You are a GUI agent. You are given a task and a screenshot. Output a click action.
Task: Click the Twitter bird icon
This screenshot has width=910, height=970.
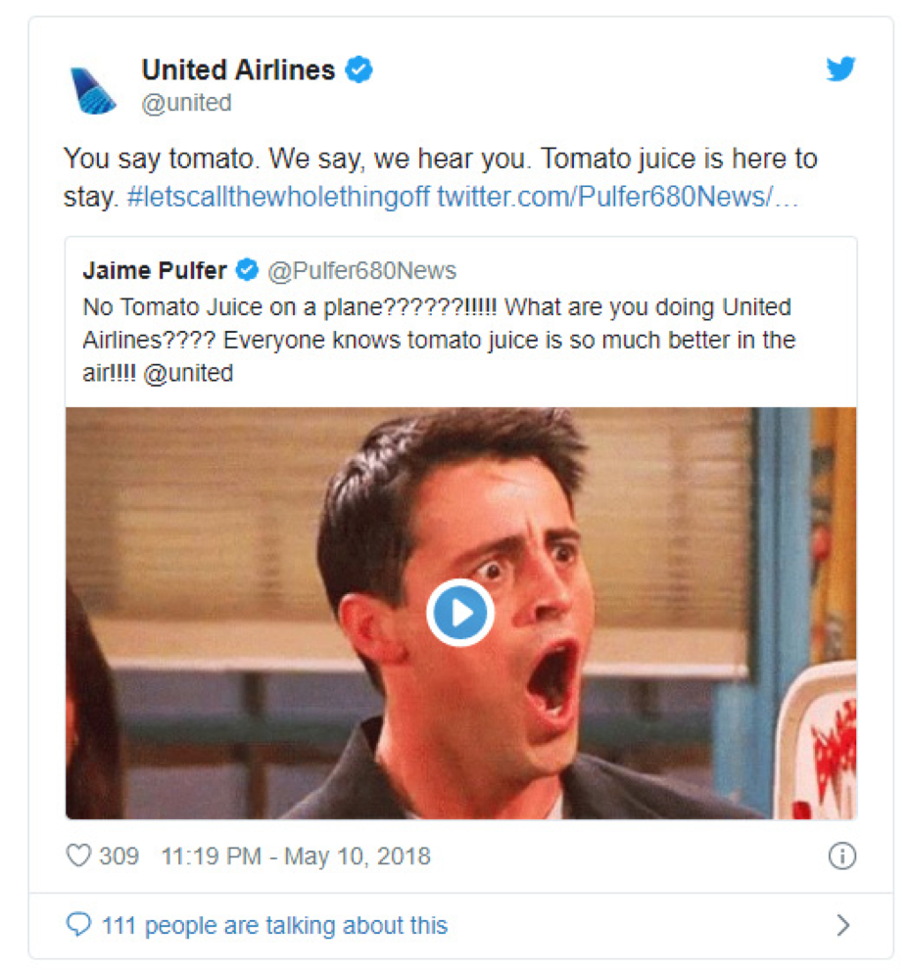(840, 69)
